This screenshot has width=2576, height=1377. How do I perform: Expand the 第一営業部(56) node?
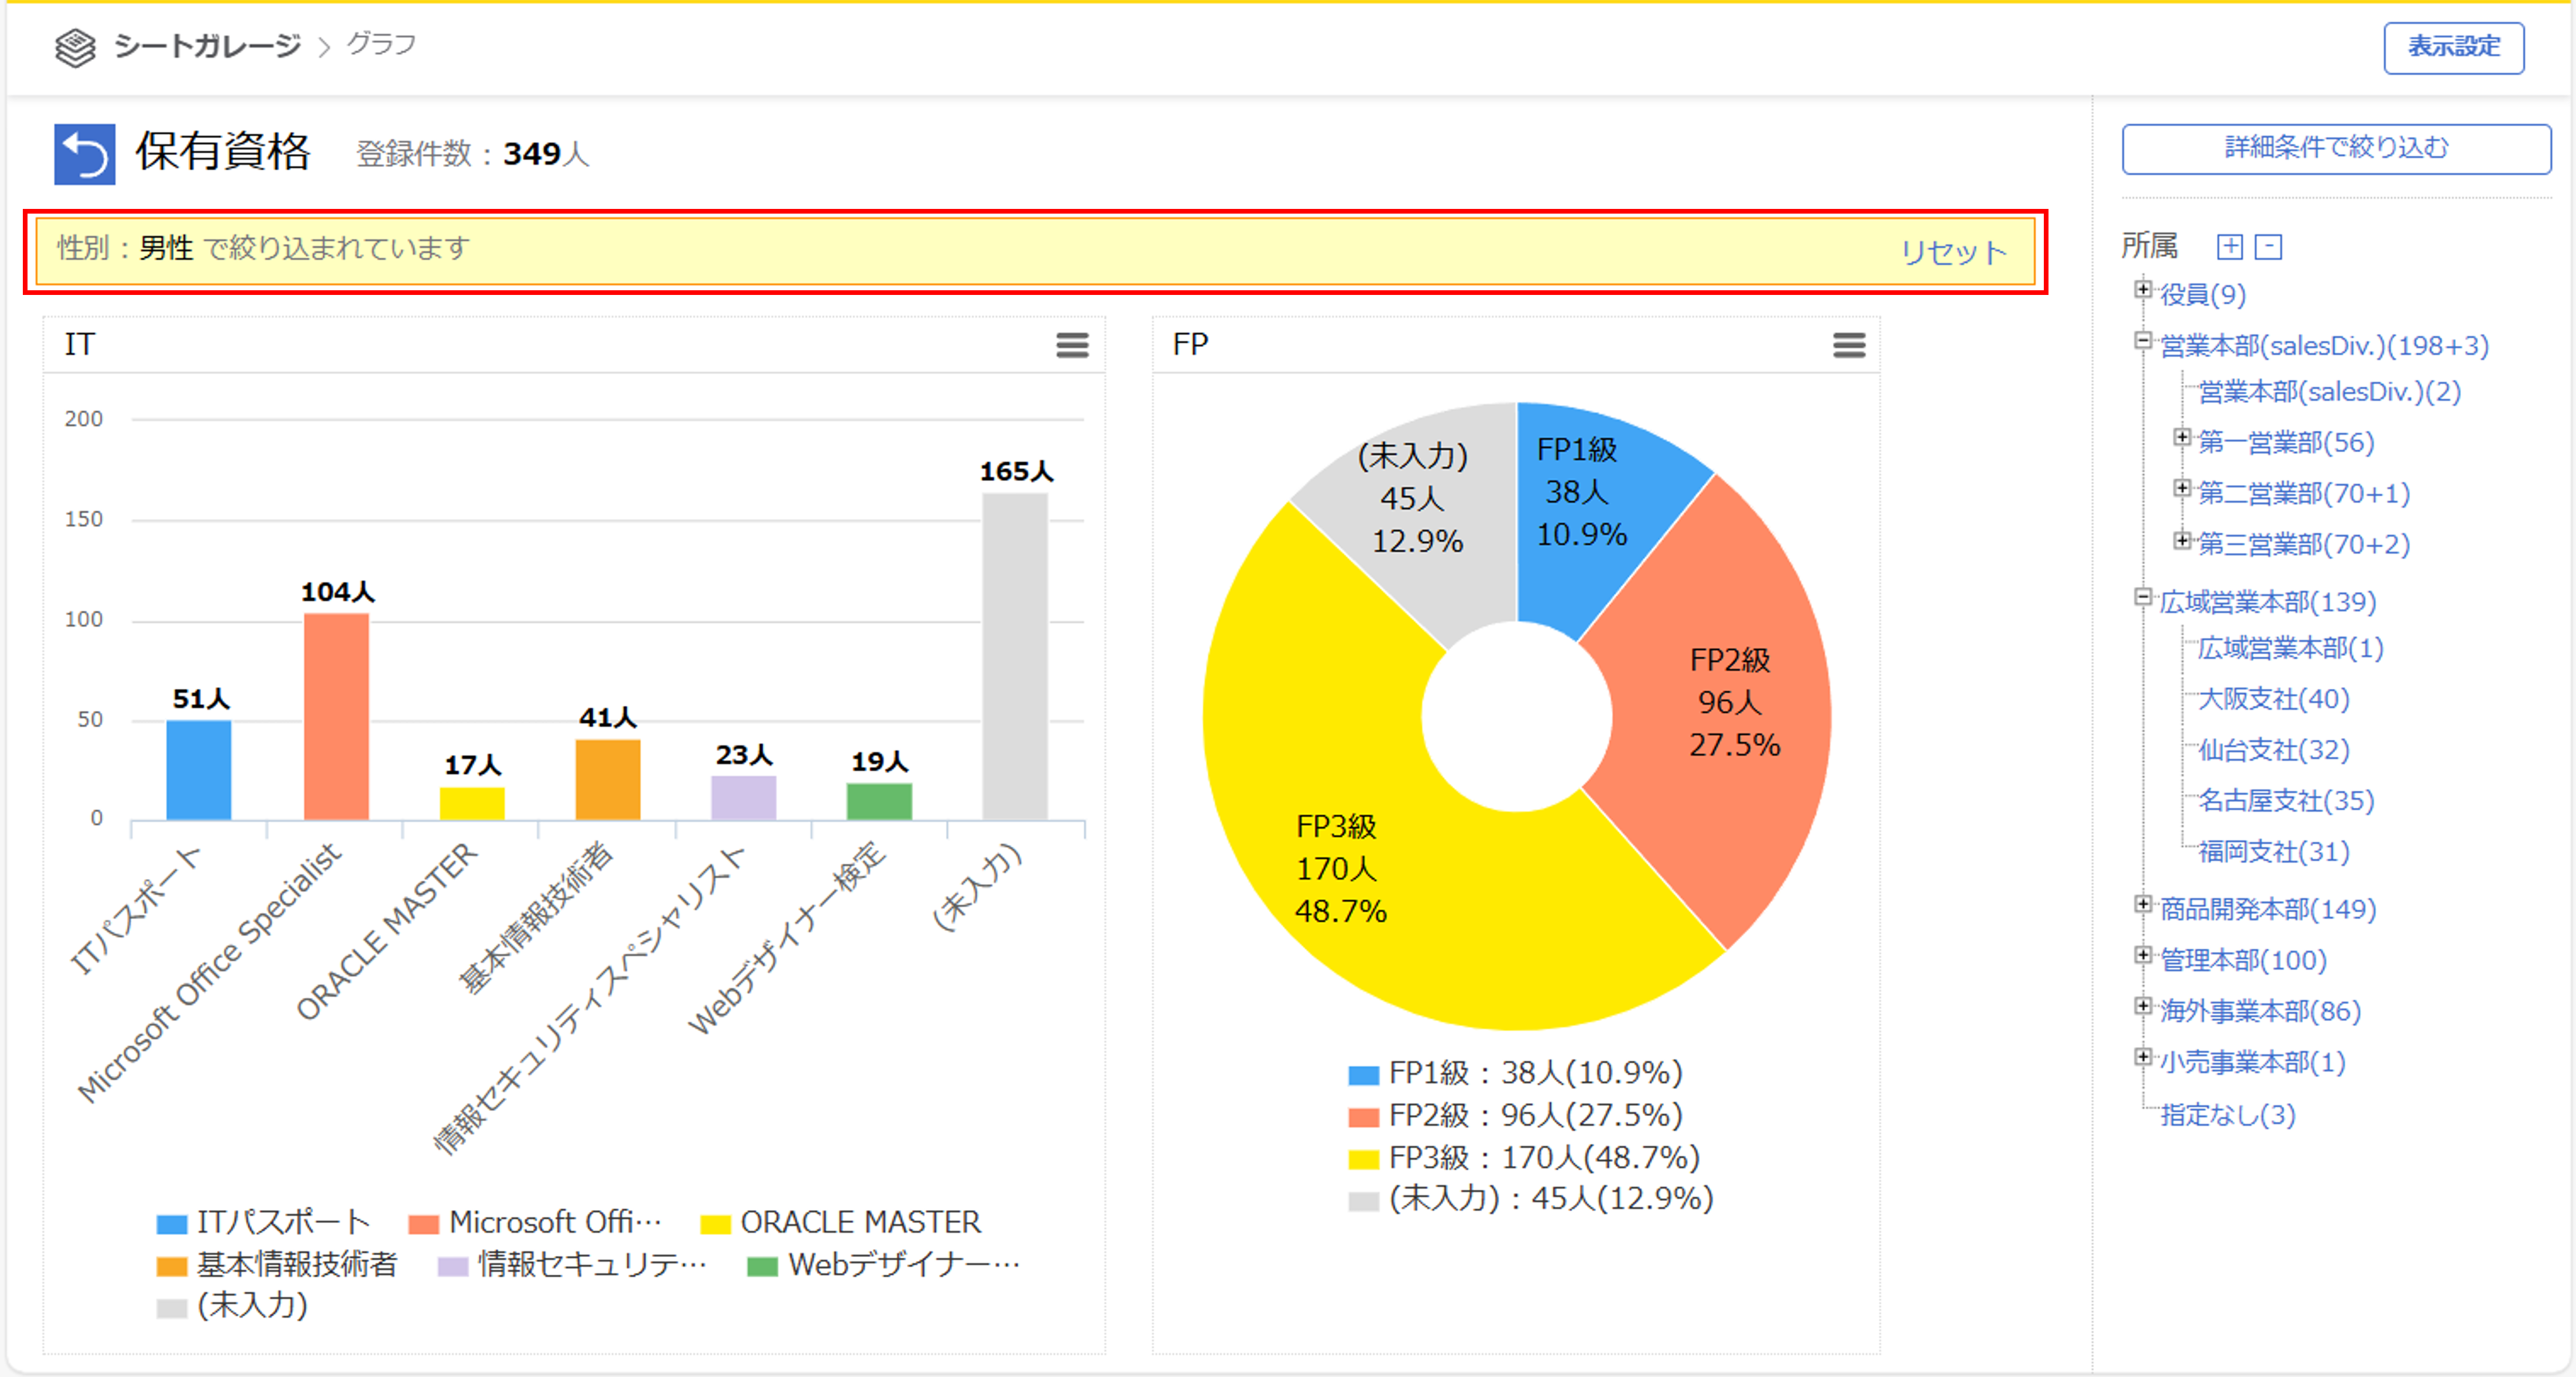[2181, 438]
